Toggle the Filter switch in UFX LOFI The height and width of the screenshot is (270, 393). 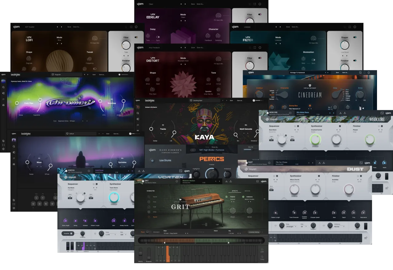[x=136, y=37]
